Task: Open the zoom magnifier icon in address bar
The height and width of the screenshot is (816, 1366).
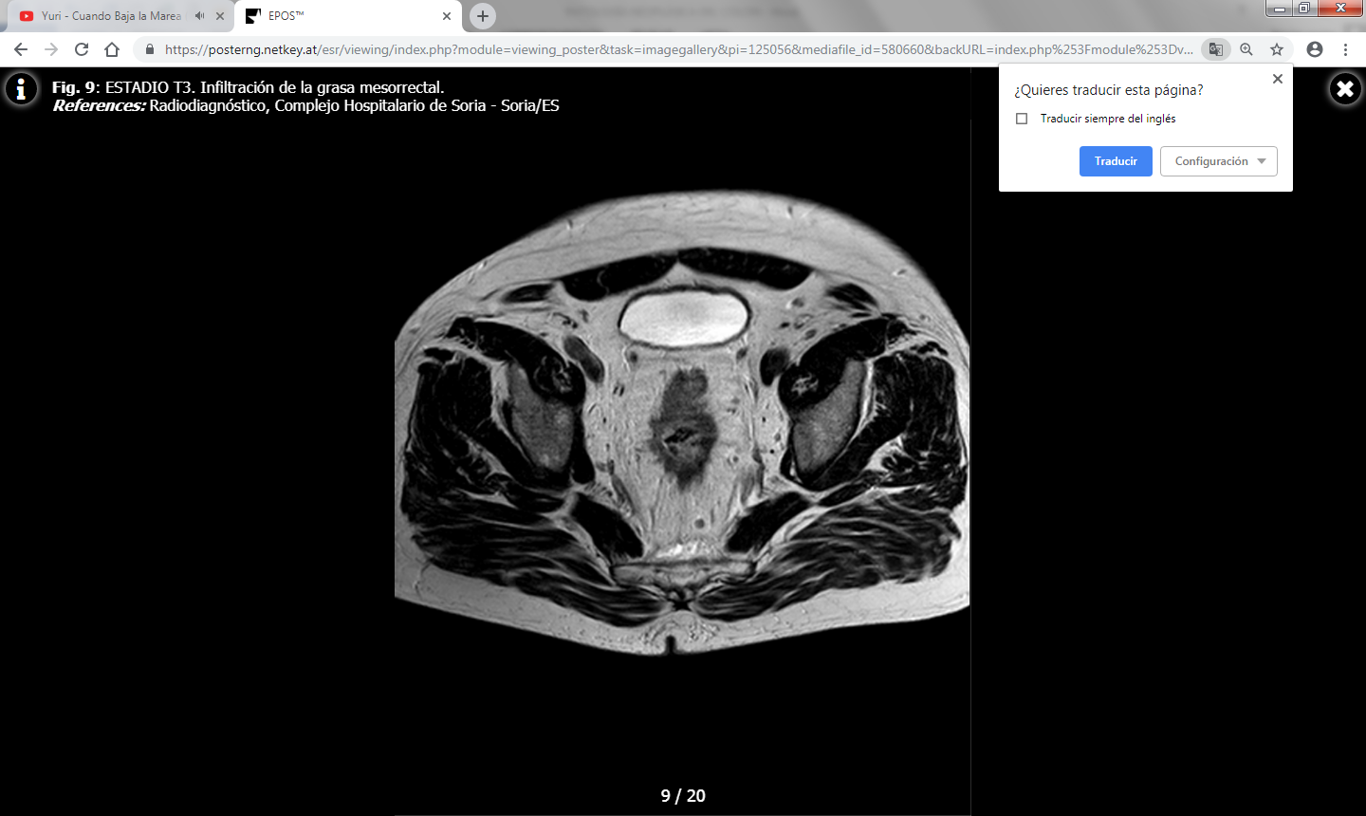Action: point(1246,49)
